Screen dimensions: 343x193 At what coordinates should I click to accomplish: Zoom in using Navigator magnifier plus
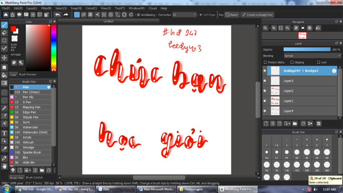tap(274, 28)
